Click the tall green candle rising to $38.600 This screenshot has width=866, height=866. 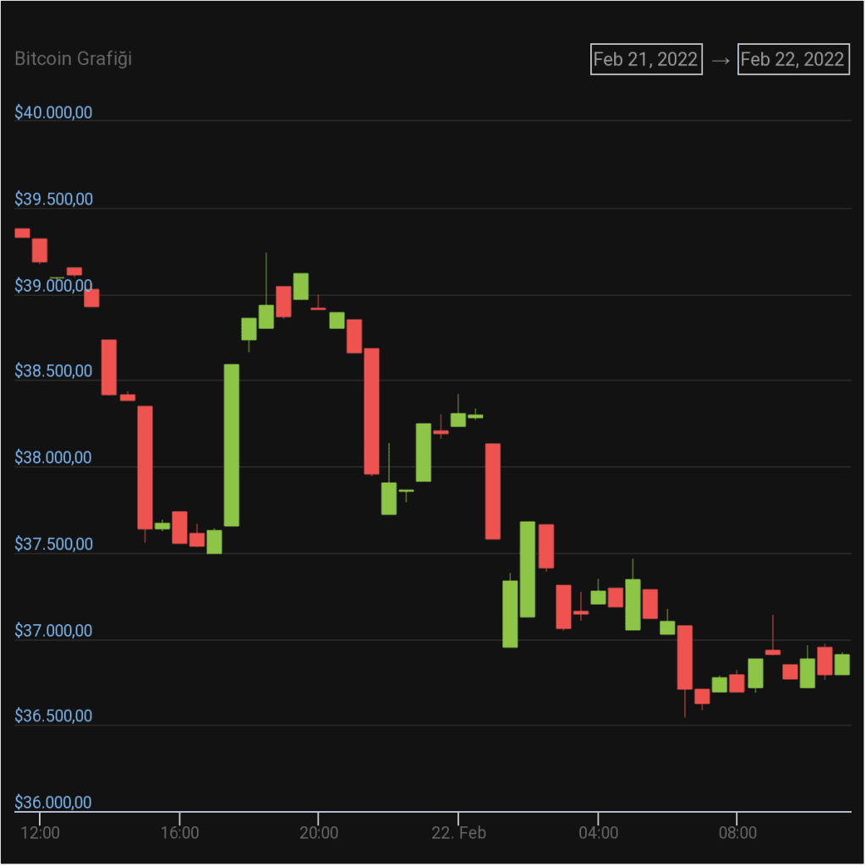click(x=232, y=445)
